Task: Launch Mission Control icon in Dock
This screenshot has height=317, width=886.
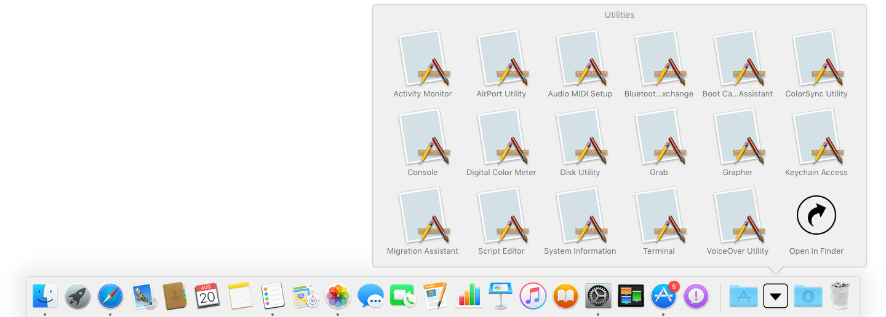Action: [631, 296]
